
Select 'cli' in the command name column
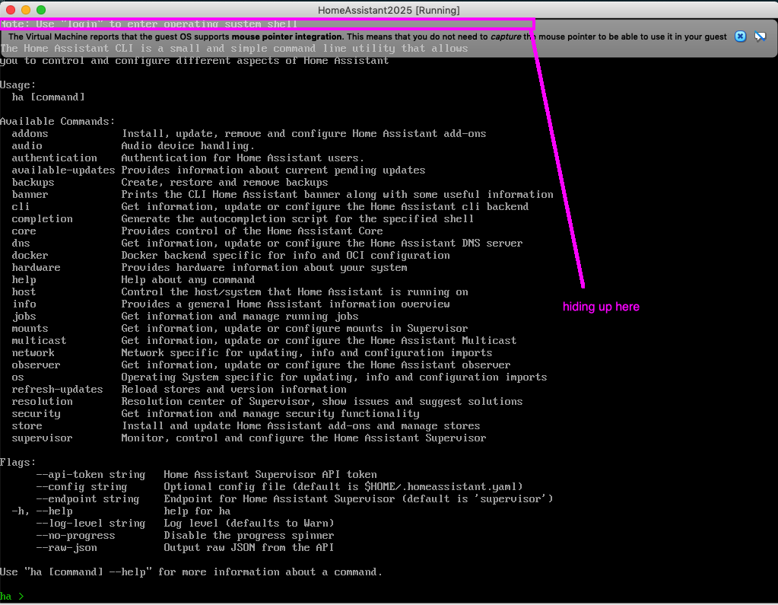coord(21,206)
